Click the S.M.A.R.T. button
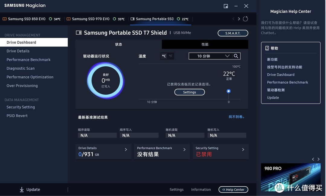 point(233,33)
